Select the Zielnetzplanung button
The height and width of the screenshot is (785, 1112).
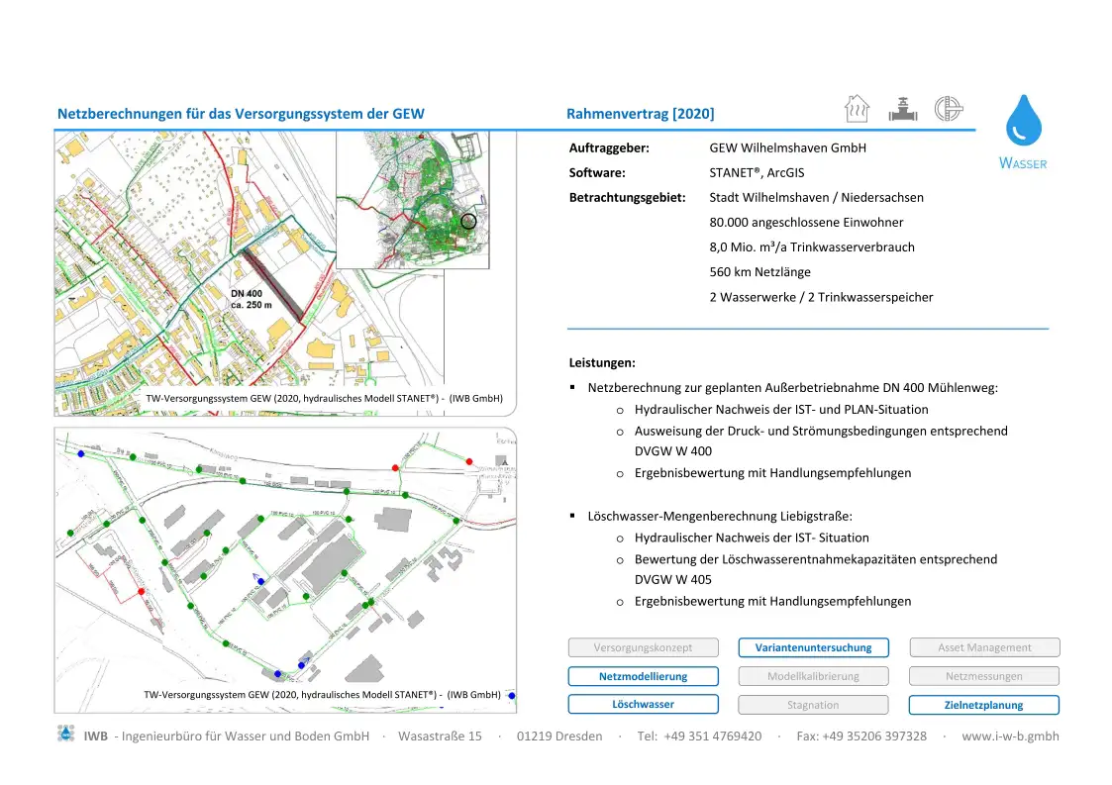984,705
